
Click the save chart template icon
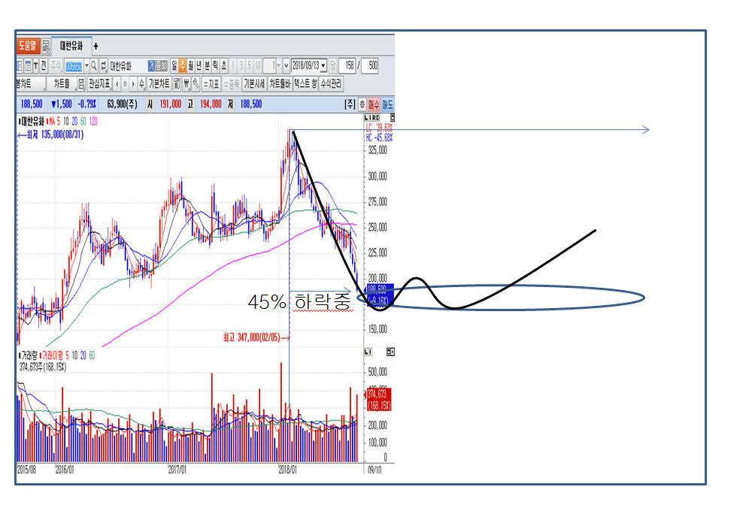80,83
